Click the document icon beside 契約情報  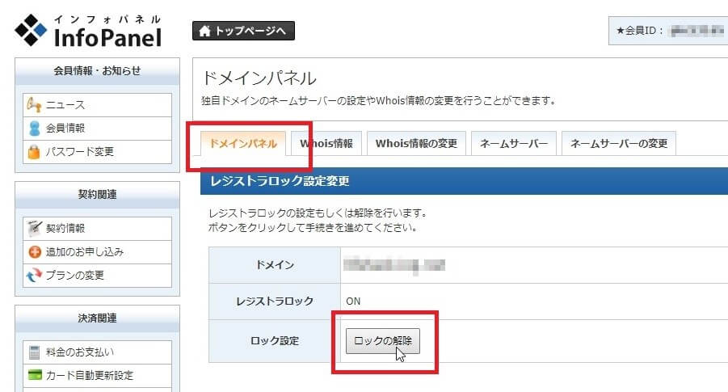34,229
